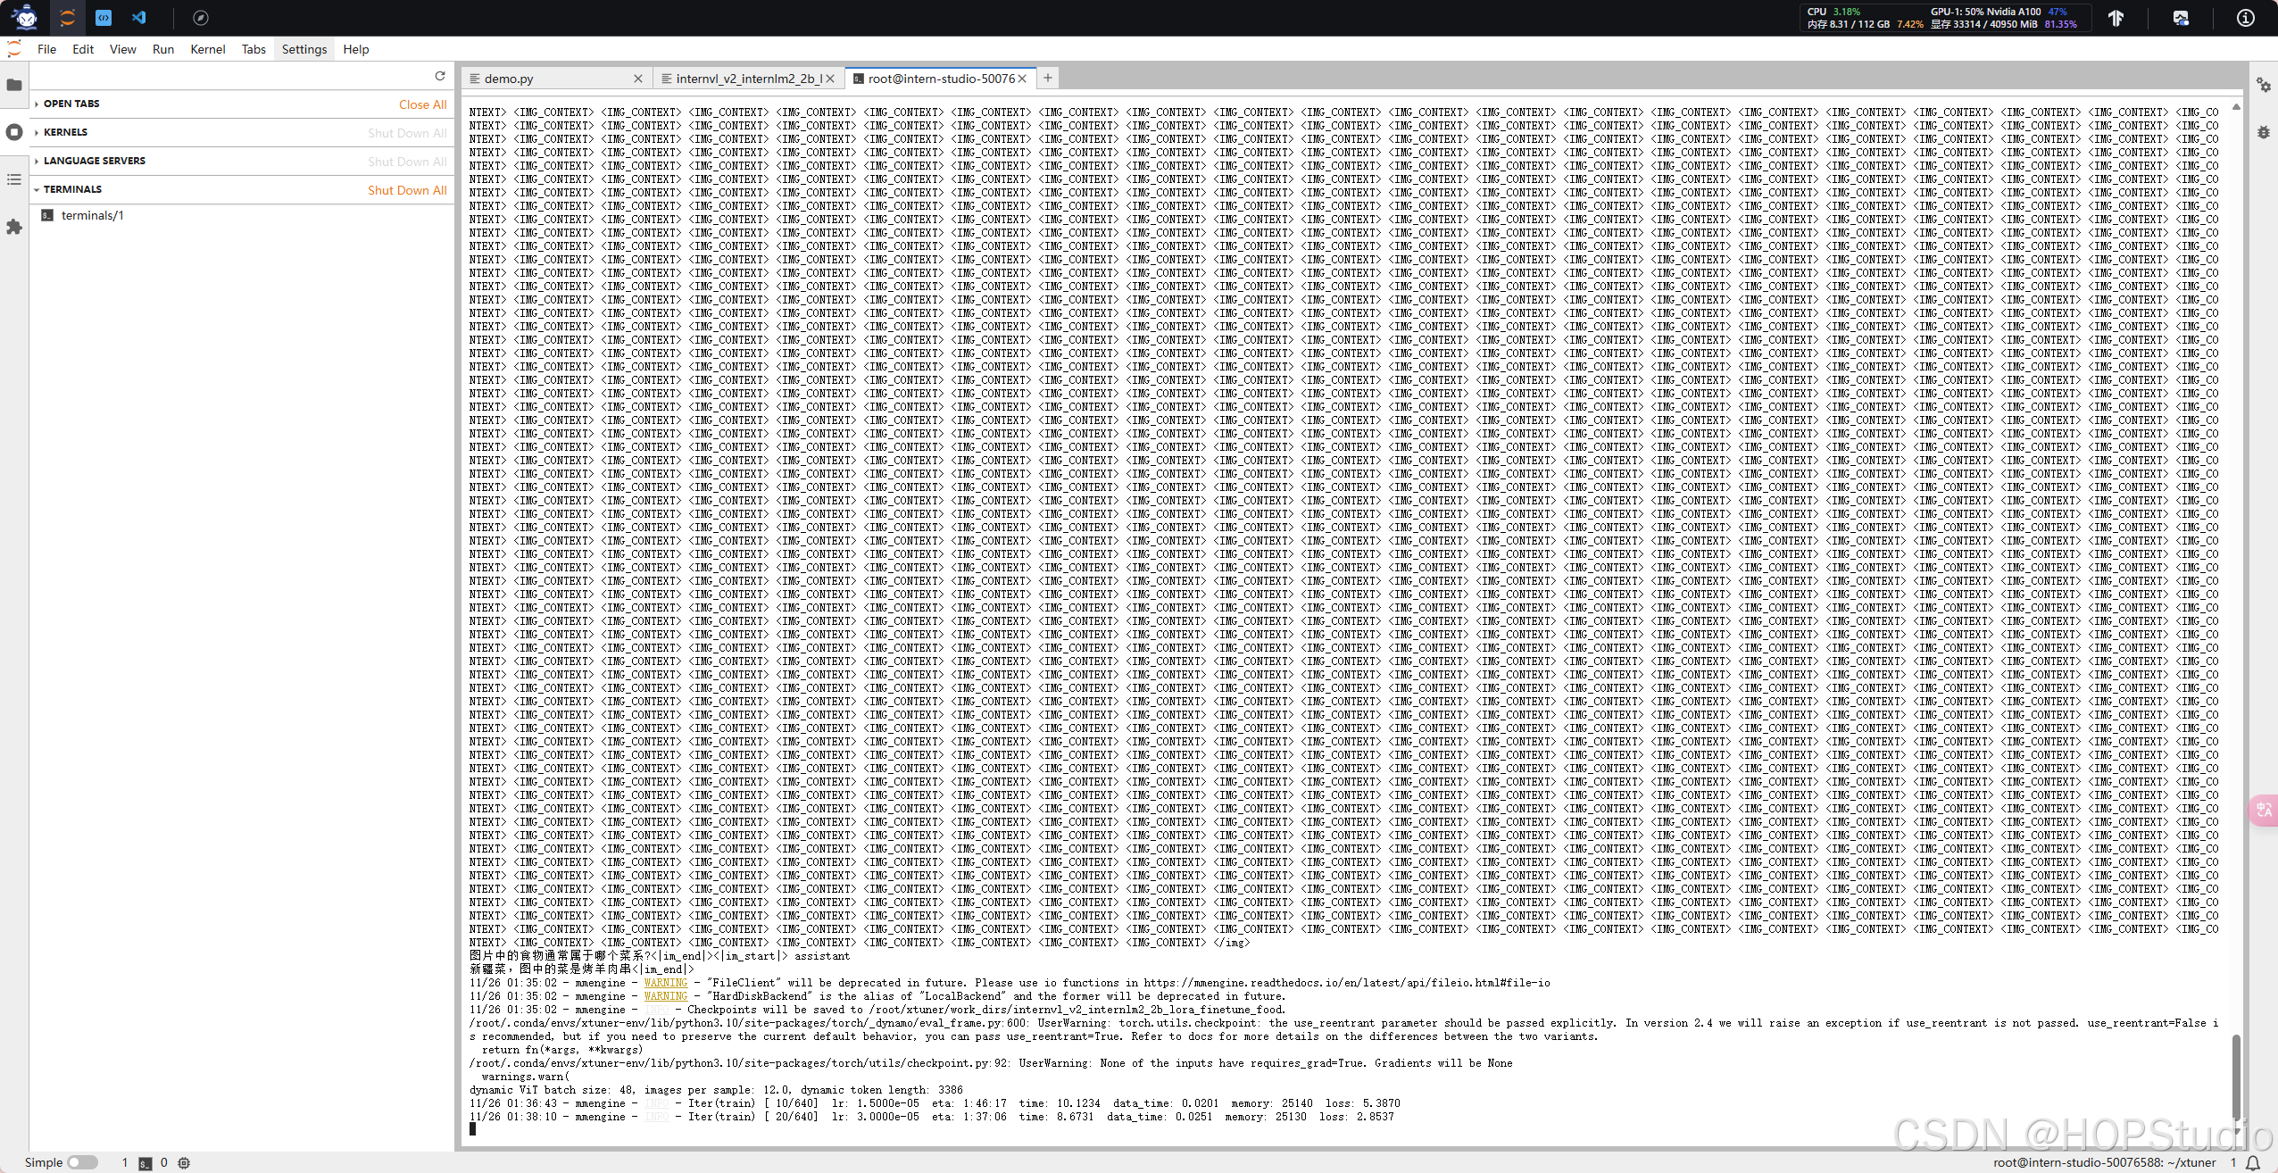Viewport: 2278px width, 1173px height.
Task: Click the new launcher plus button
Action: (1048, 78)
